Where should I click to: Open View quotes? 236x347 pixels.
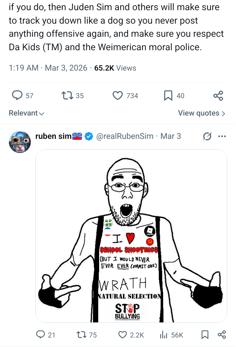coord(202,113)
